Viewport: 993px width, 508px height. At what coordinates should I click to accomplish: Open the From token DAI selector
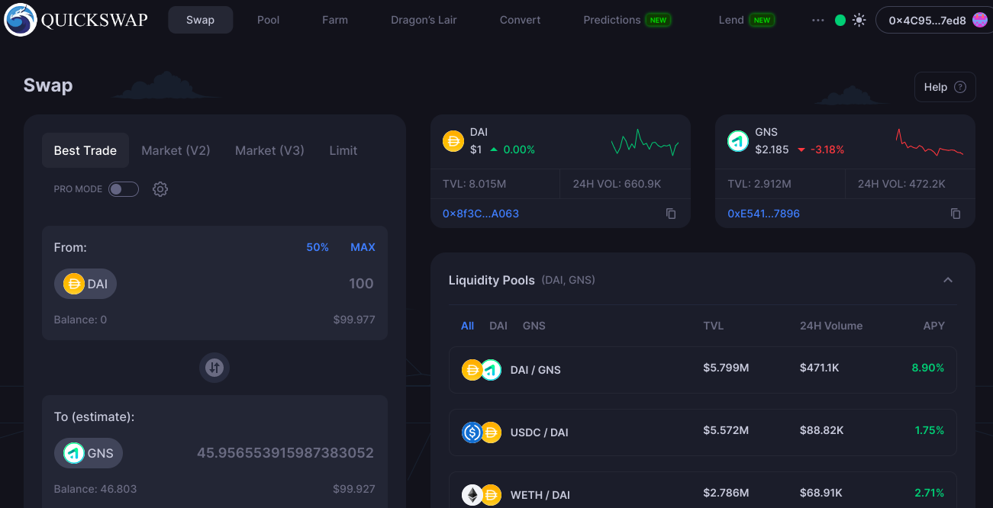tap(85, 284)
